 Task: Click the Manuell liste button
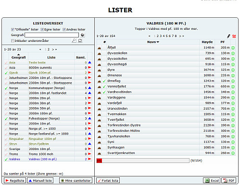40,180
